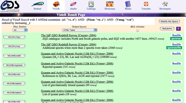Select the VII/248/rejected table button

(14, 65)
